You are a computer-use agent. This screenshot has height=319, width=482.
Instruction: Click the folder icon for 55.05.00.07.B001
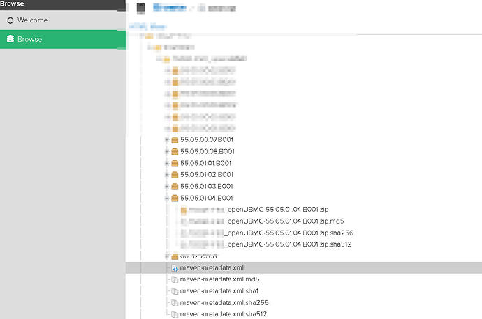click(175, 140)
